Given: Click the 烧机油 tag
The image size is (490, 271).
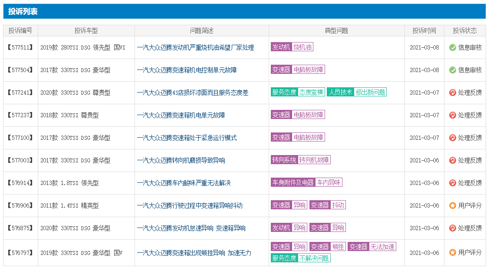Looking at the screenshot, I should (x=303, y=47).
